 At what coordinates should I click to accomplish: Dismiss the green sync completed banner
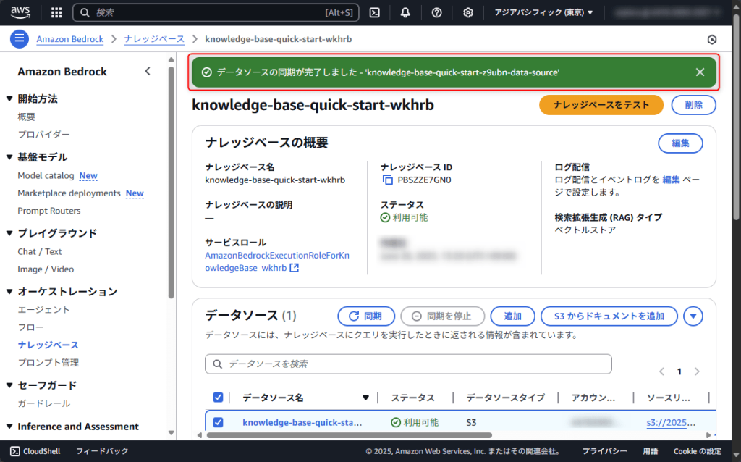(700, 72)
